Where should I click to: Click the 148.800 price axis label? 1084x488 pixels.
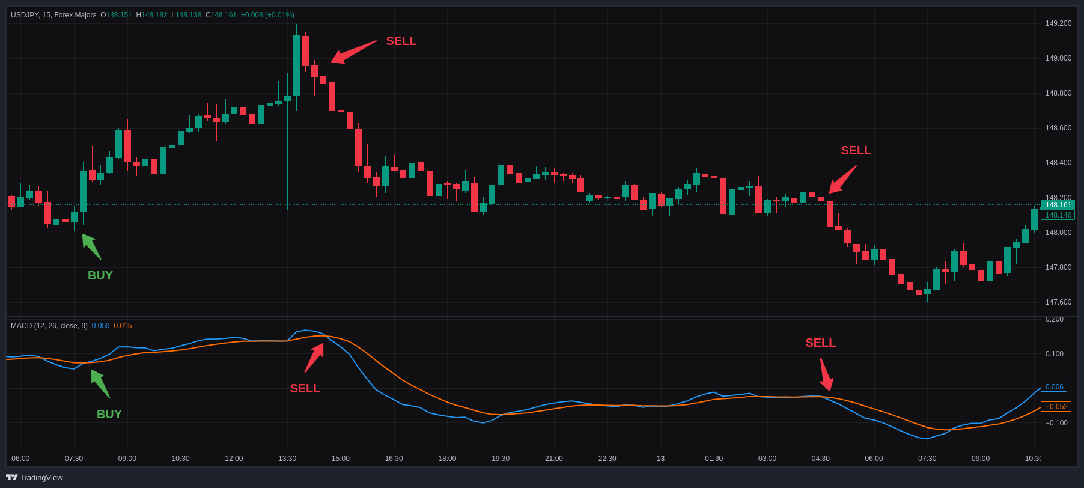(1058, 93)
